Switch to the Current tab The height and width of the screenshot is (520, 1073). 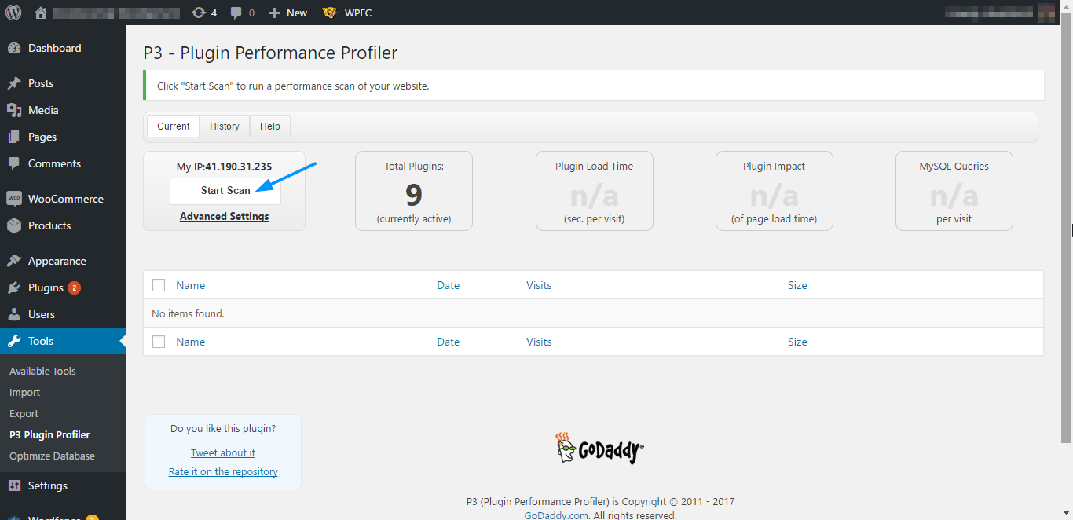(x=174, y=126)
